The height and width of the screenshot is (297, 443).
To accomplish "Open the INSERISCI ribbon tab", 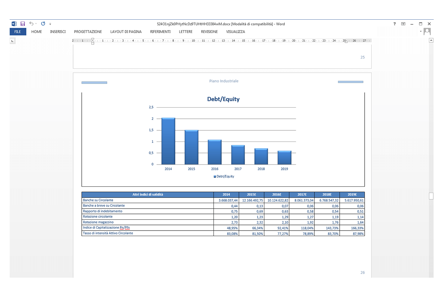I will coord(58,32).
